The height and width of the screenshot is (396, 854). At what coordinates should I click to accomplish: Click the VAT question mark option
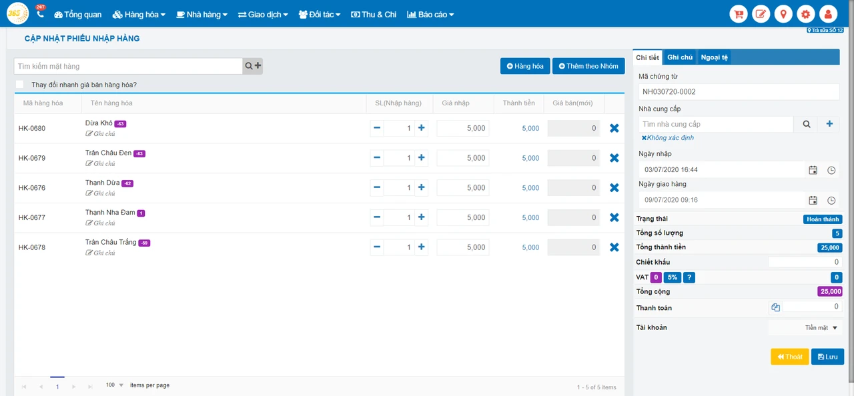pyautogui.click(x=689, y=277)
